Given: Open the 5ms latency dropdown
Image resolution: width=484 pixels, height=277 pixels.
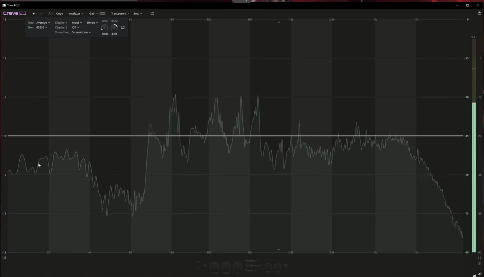Looking at the screenshot, I should pos(137,14).
